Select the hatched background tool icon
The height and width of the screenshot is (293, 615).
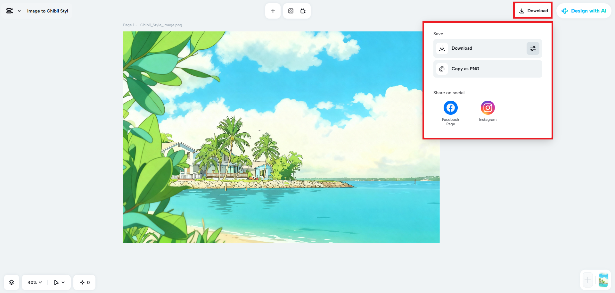point(291,11)
